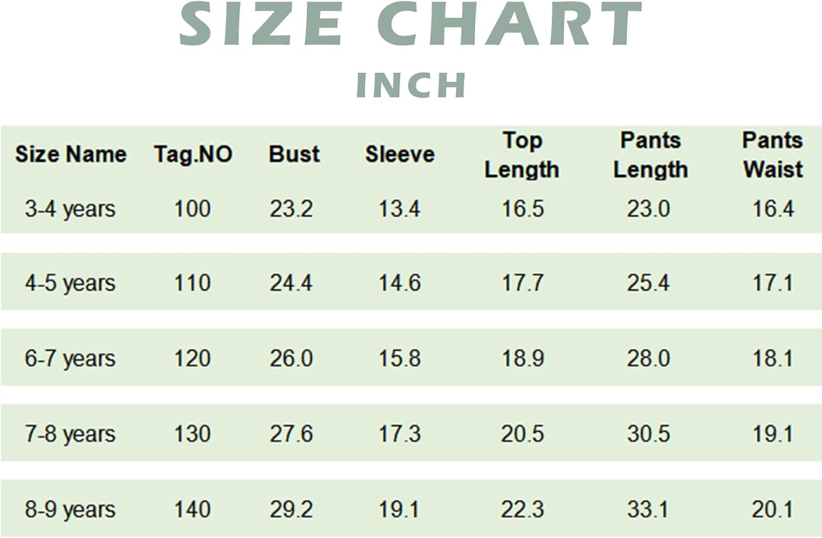Click the Tag.NO column header

tap(193, 154)
